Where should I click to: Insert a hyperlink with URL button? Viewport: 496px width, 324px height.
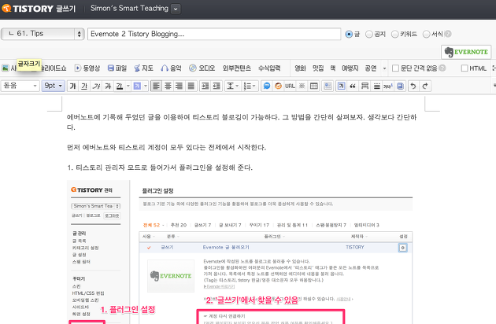[x=290, y=86]
